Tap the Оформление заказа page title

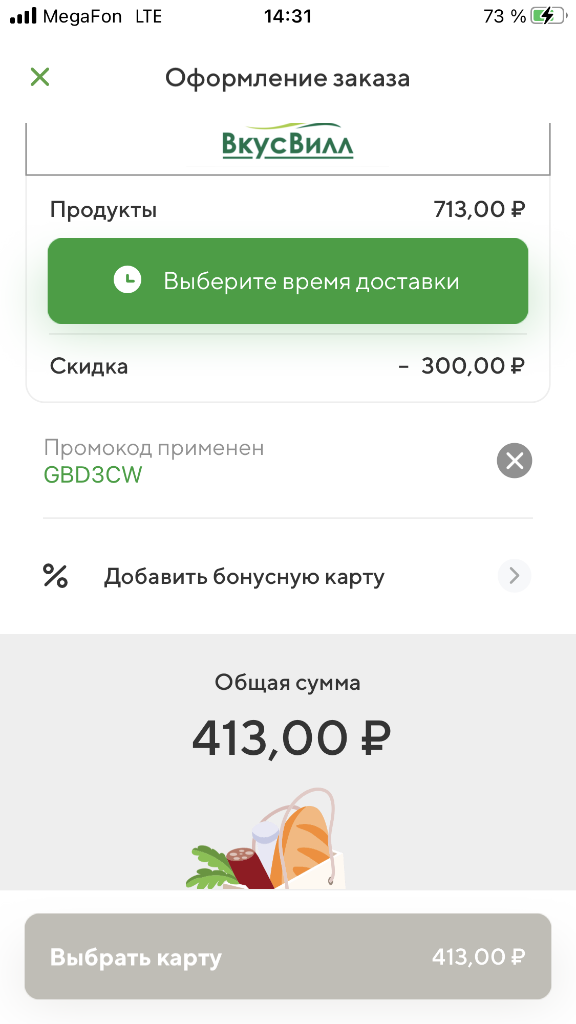pos(288,78)
